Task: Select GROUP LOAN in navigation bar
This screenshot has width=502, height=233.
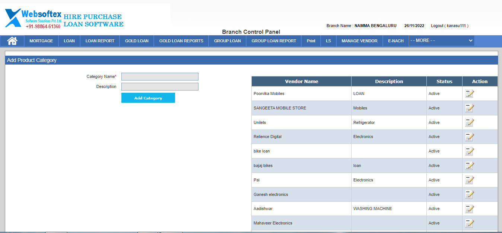Action: (x=228, y=41)
